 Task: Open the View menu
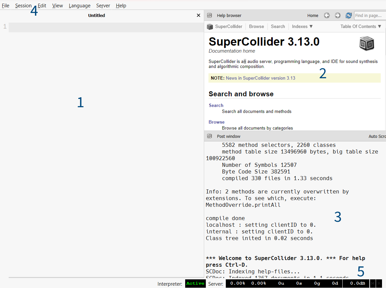click(x=57, y=5)
